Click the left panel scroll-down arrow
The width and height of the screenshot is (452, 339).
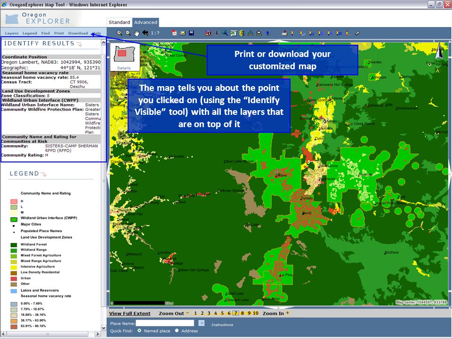pos(104,328)
